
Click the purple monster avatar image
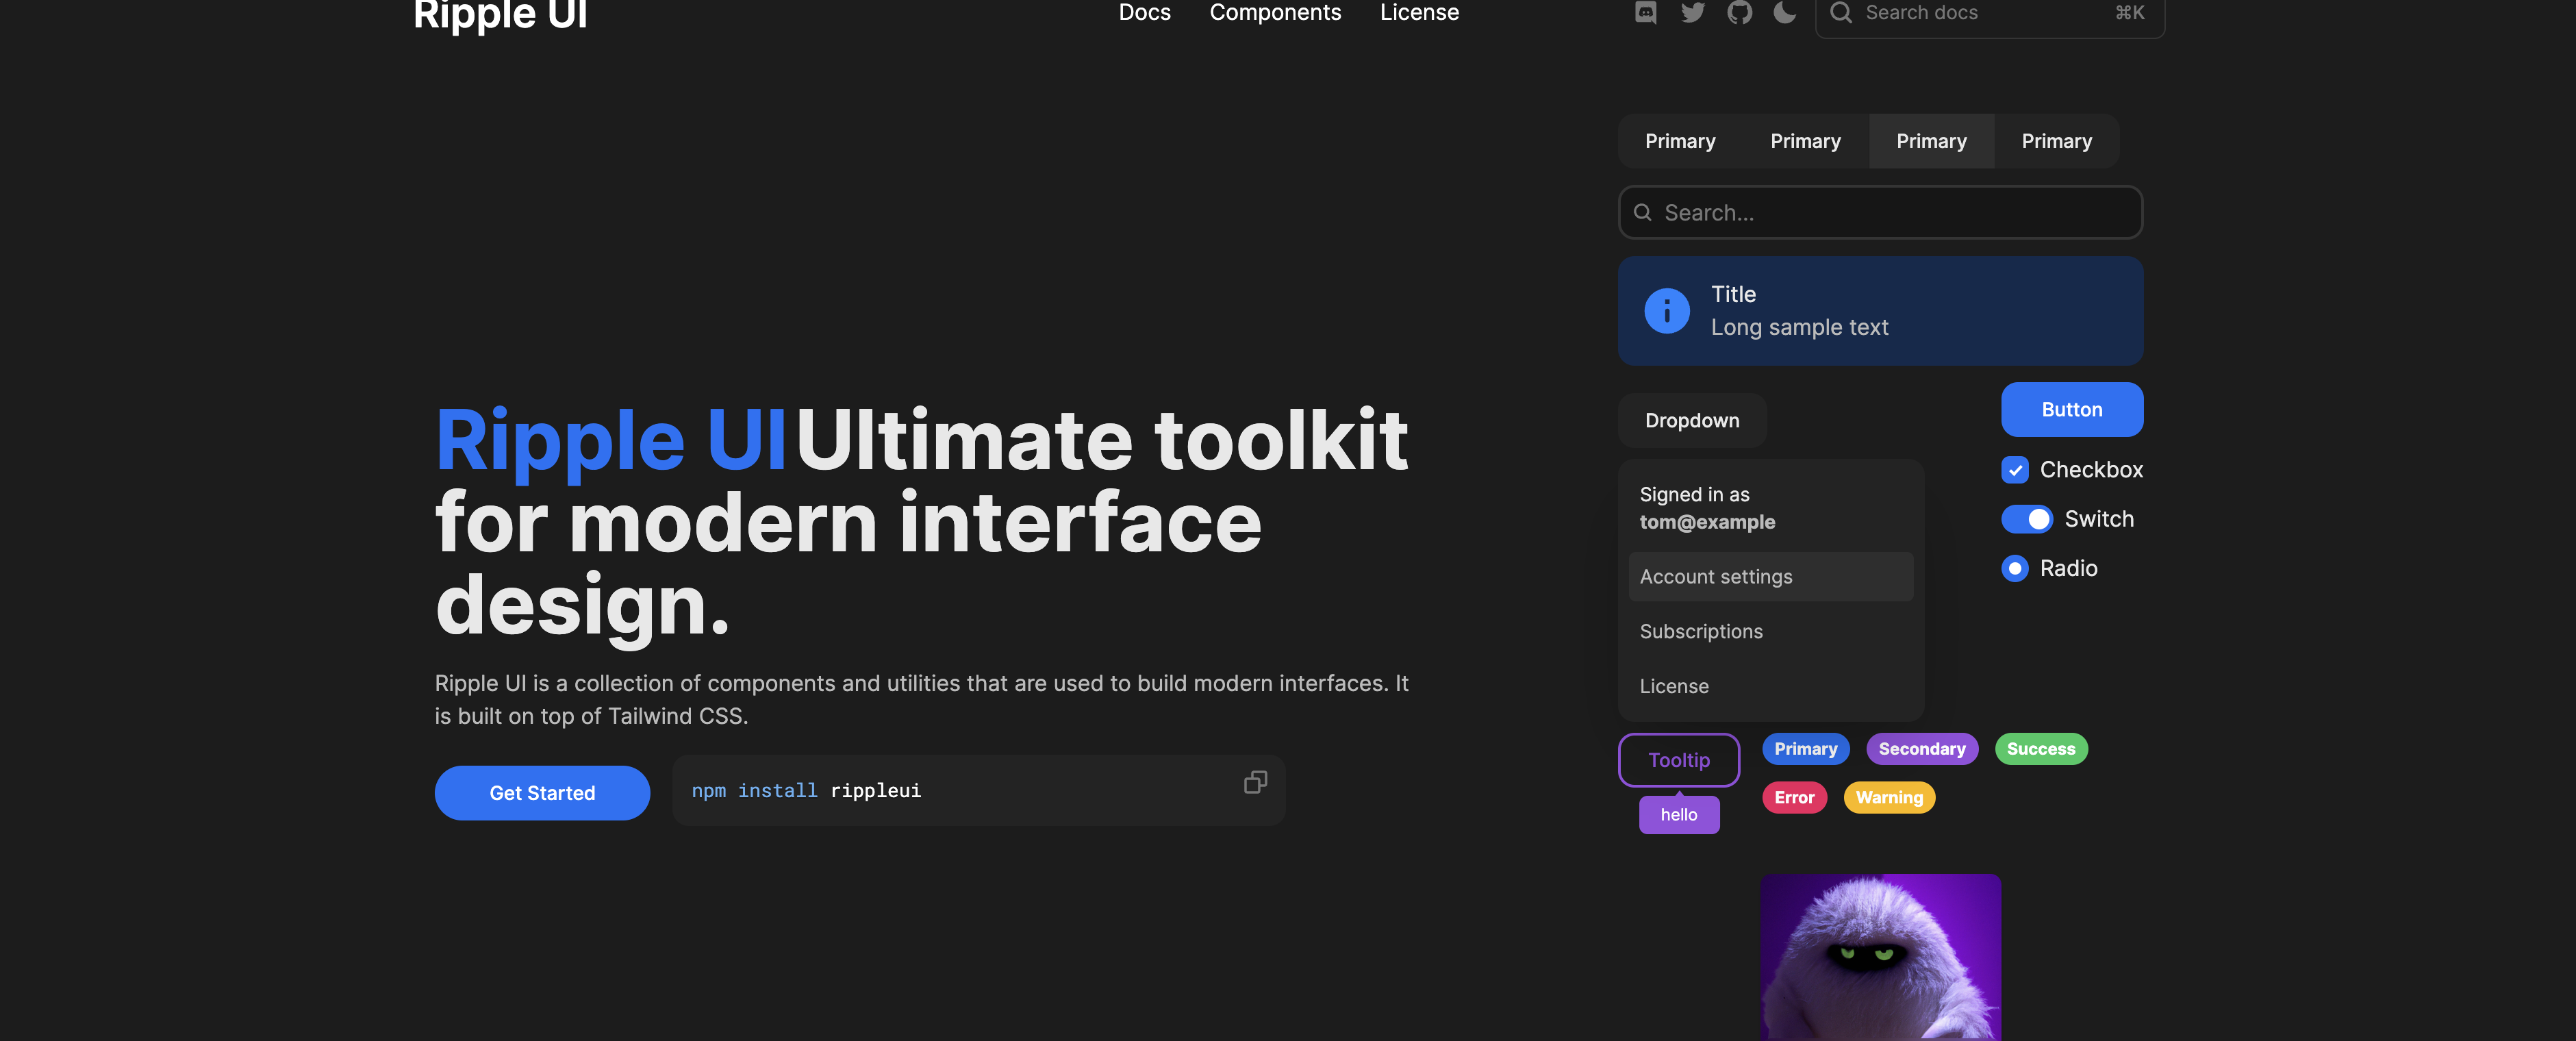pos(1880,957)
